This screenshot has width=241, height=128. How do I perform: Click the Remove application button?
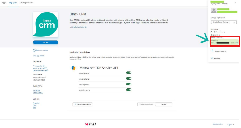(82, 104)
